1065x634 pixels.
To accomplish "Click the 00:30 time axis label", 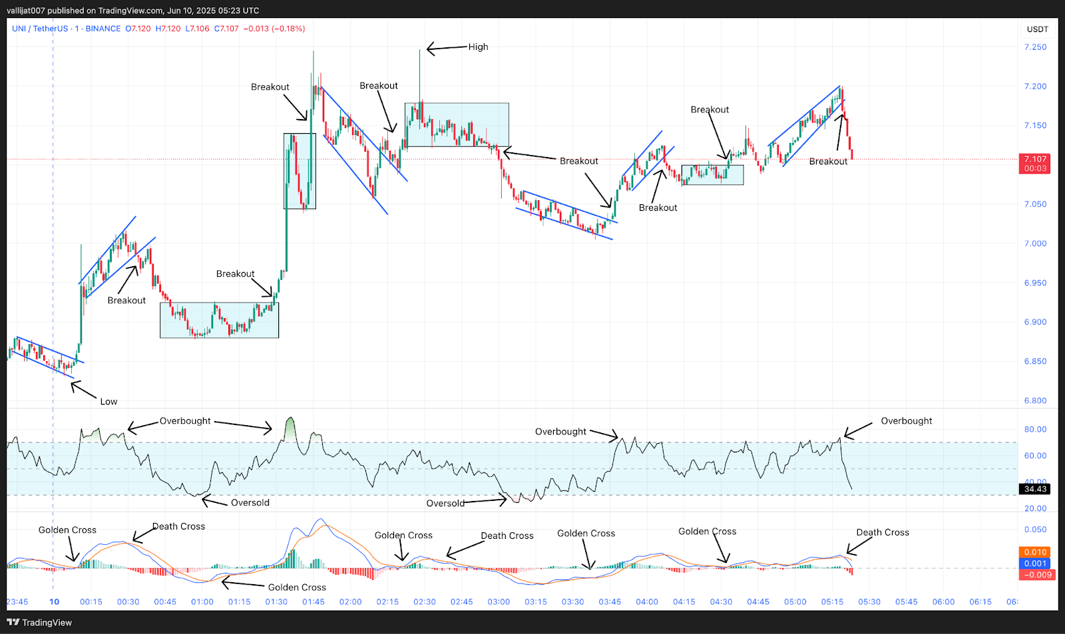I will coord(128,602).
